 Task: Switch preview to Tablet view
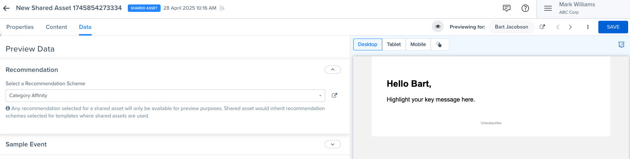[394, 44]
